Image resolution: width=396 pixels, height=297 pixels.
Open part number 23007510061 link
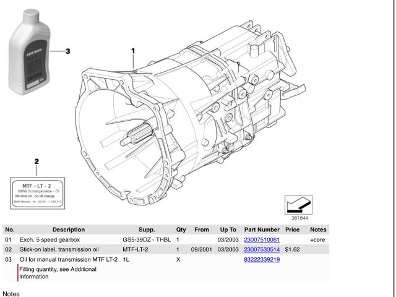pos(262,239)
